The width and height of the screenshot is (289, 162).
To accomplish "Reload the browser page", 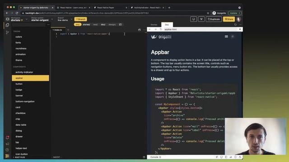I will pyautogui.click(x=17, y=13).
